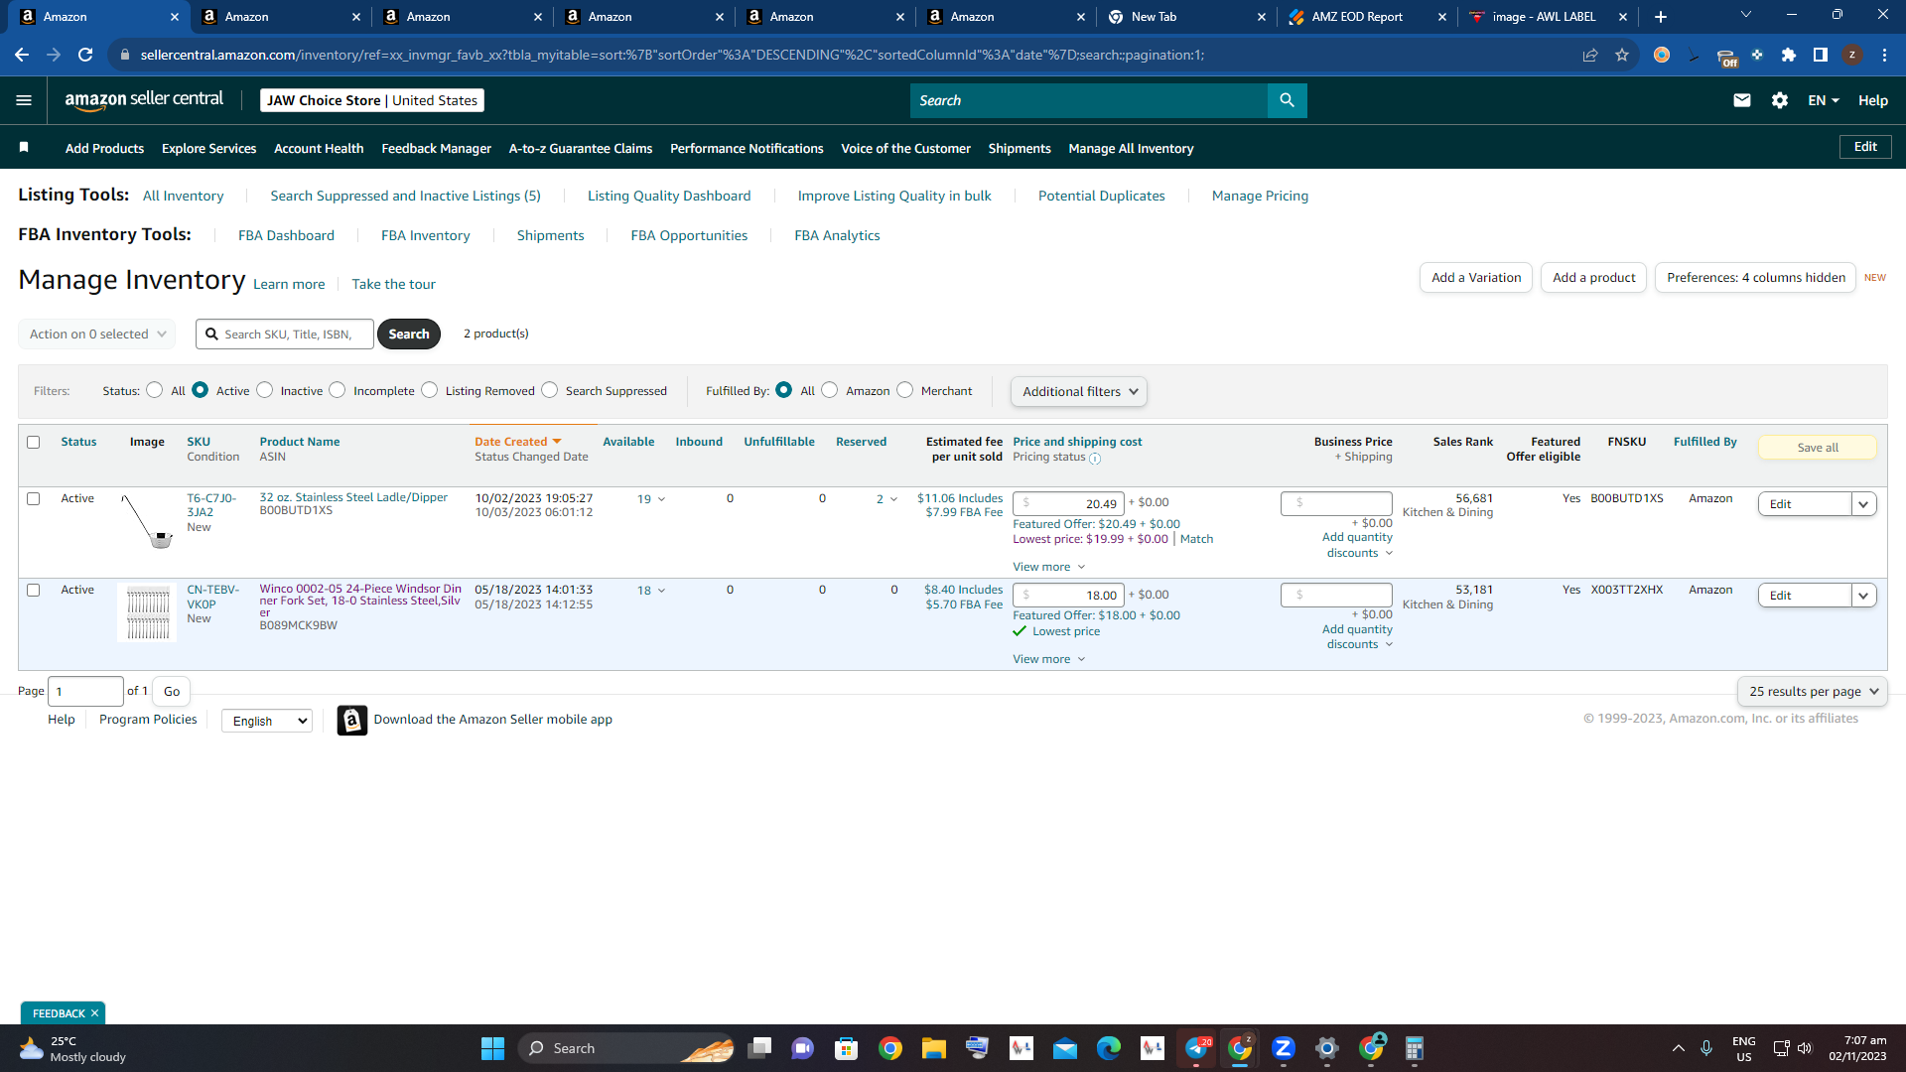Choose the Incomplete status filter

coord(338,390)
